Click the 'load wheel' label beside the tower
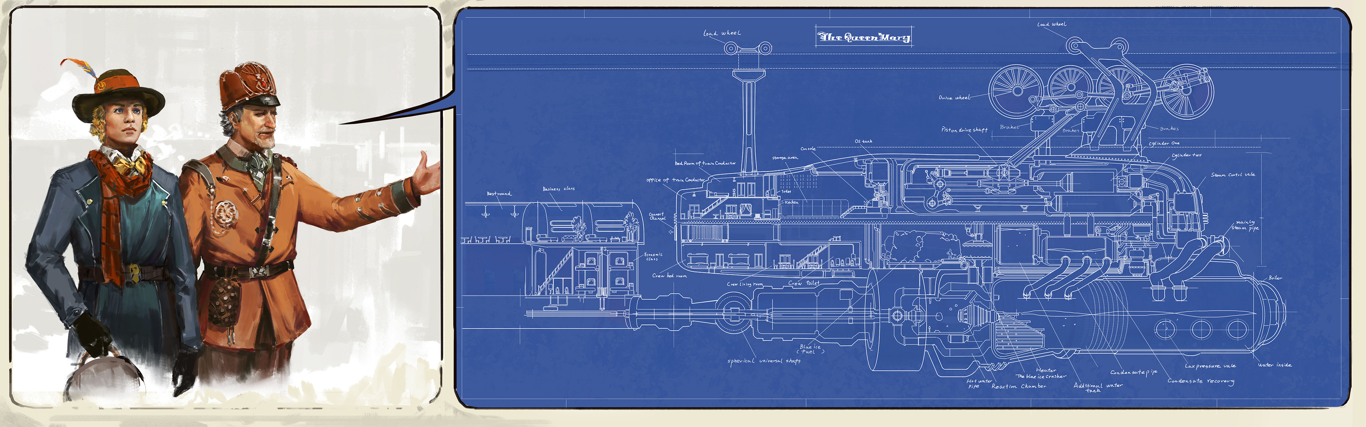 [x=722, y=33]
